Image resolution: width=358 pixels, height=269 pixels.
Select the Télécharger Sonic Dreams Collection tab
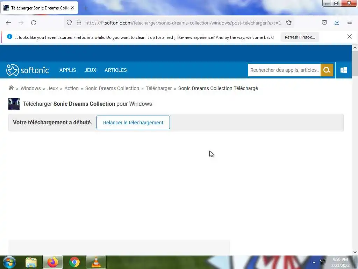[39, 8]
